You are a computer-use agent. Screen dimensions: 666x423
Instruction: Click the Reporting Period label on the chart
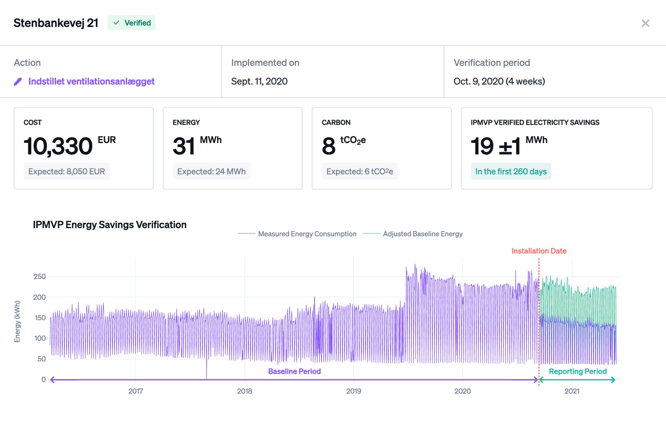point(577,371)
